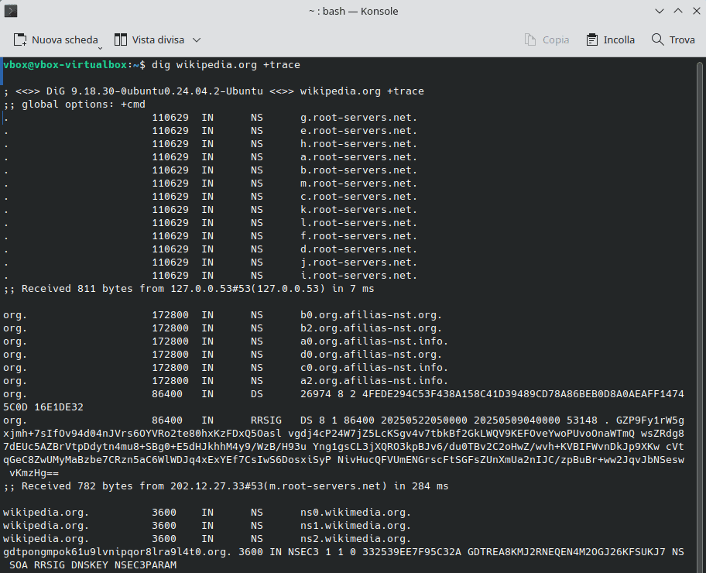Expand the Nuova scheda profile dropdown arrow
706x573 pixels.
point(101,44)
